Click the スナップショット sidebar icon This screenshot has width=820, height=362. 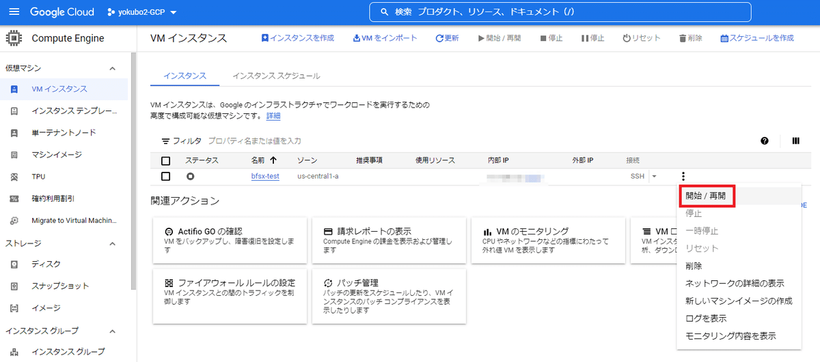(x=14, y=286)
